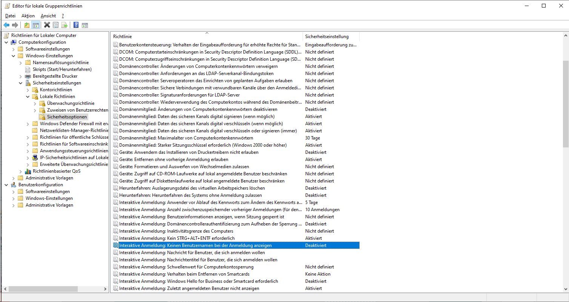Expand Windows Defender Firewall node
569x302 pixels.
[28, 124]
